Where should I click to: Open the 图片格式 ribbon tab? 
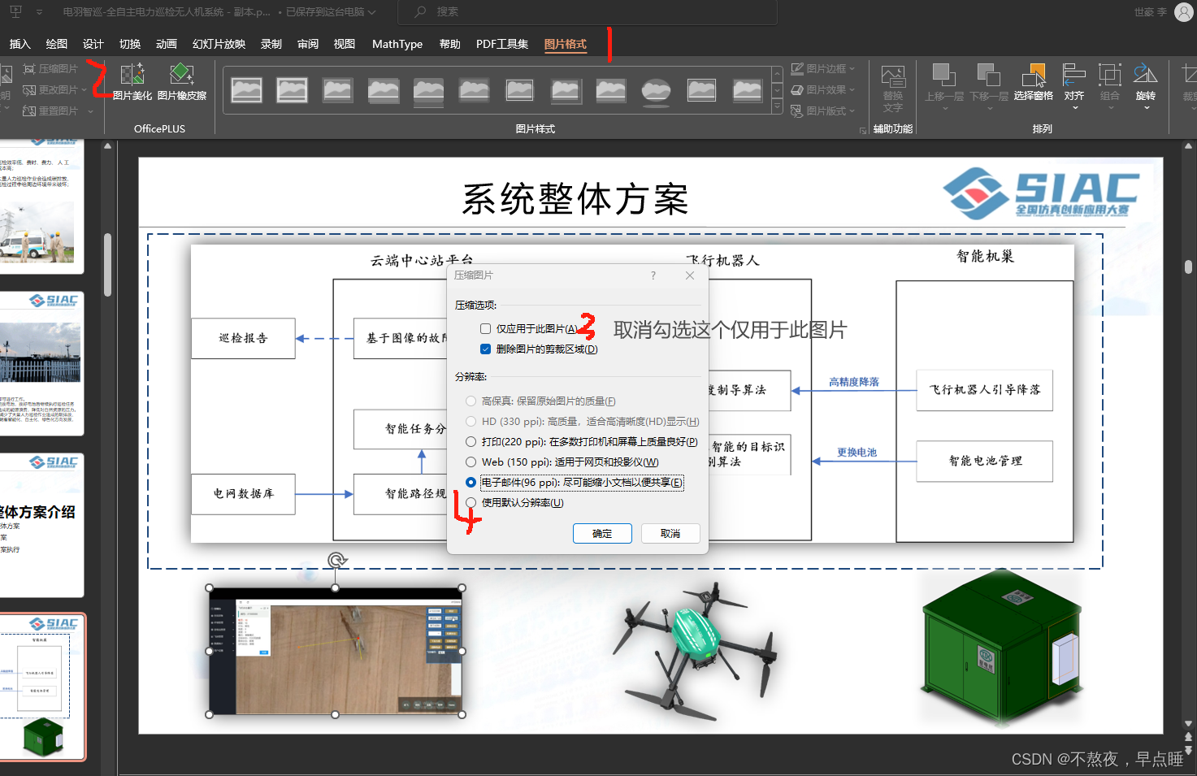566,44
